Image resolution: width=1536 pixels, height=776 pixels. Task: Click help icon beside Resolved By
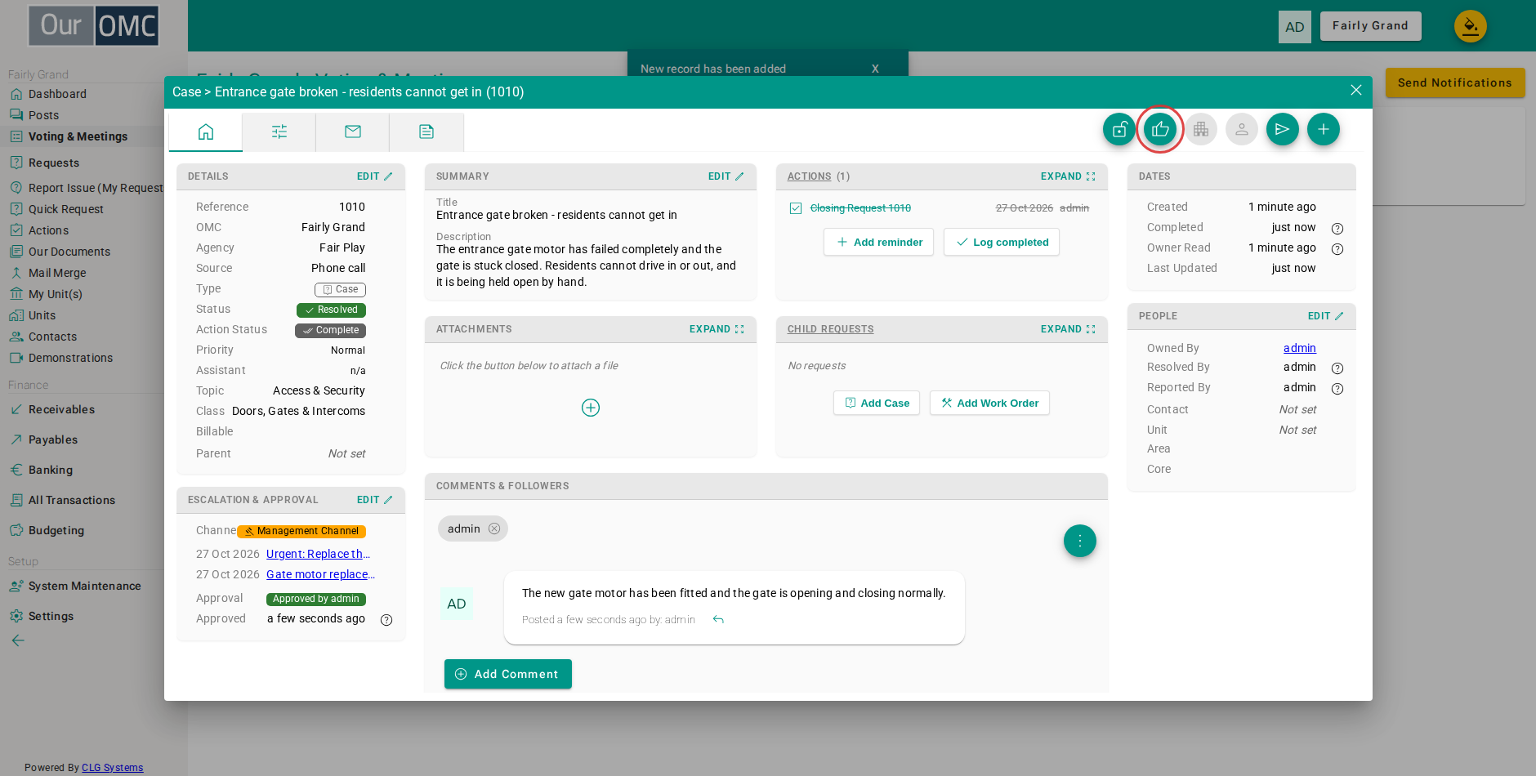coord(1337,368)
